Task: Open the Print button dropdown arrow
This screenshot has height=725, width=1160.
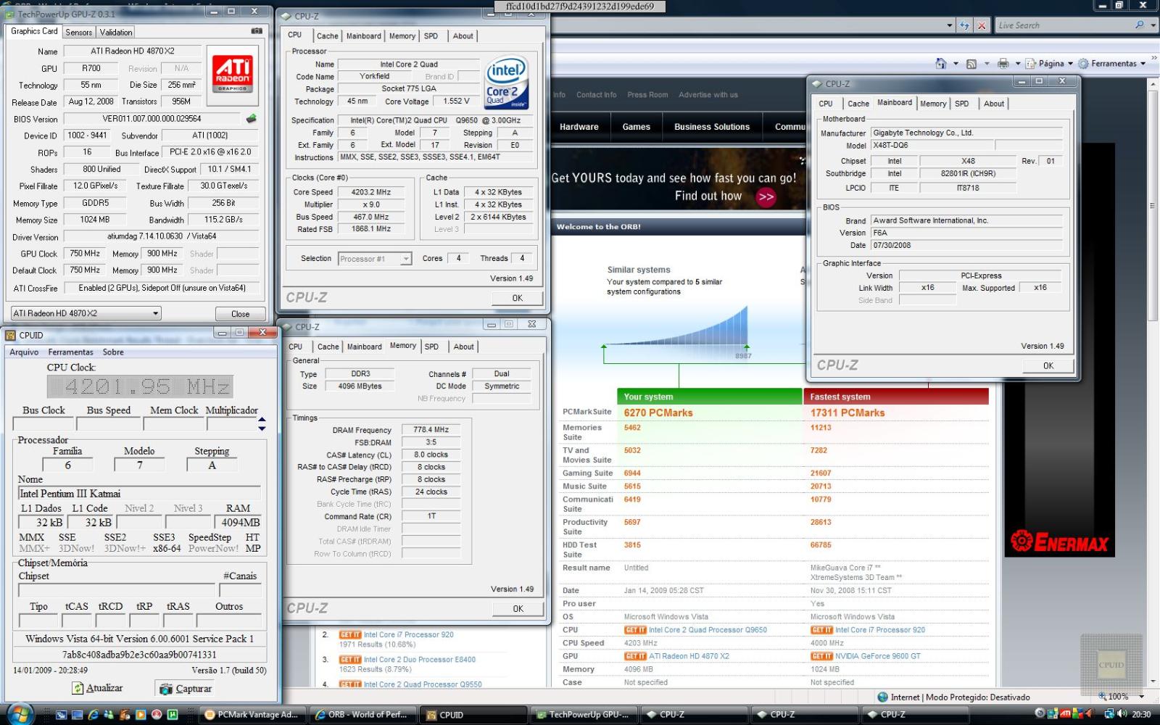Action: click(x=1018, y=64)
